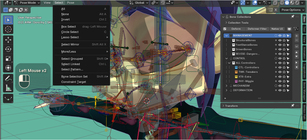Click the snapping magnet icon
307x140 pixels.
point(163,3)
